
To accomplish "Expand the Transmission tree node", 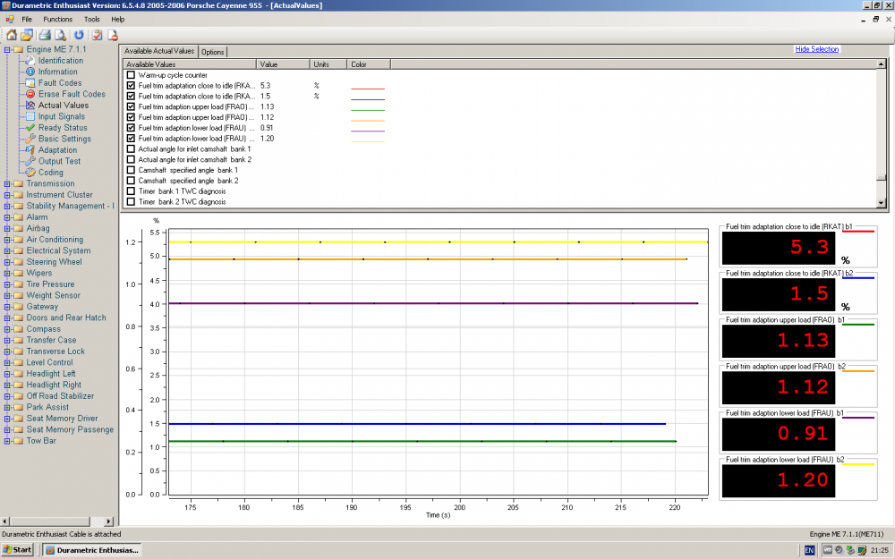I will [x=7, y=184].
